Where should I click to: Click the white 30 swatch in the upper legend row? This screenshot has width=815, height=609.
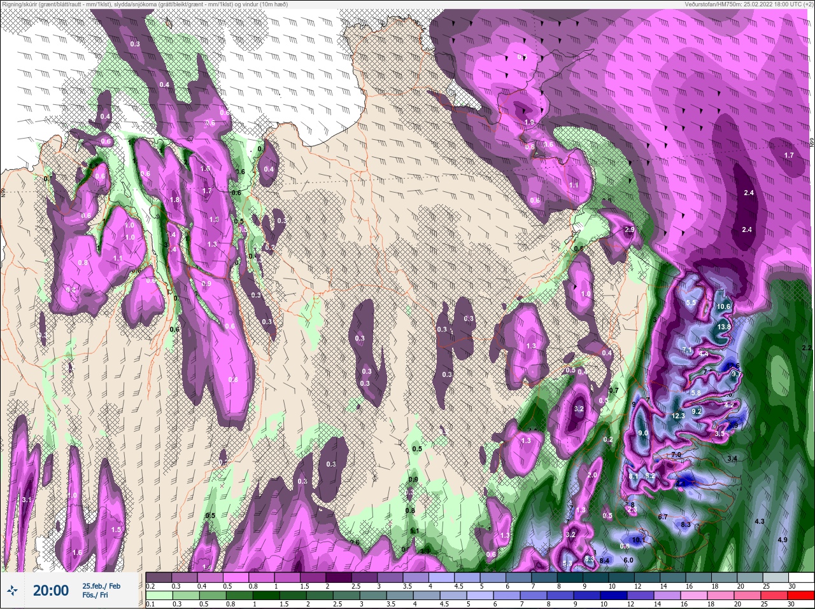[x=800, y=577]
